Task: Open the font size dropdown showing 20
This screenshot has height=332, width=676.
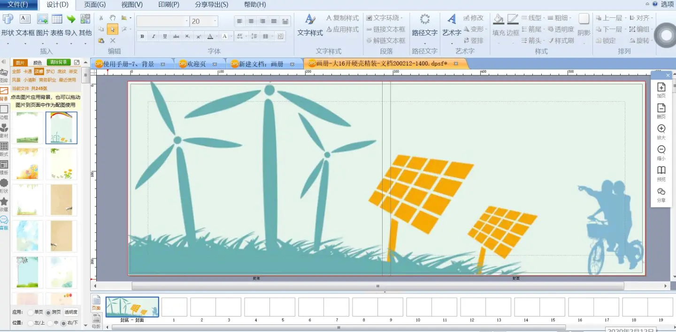Action: pos(215,22)
